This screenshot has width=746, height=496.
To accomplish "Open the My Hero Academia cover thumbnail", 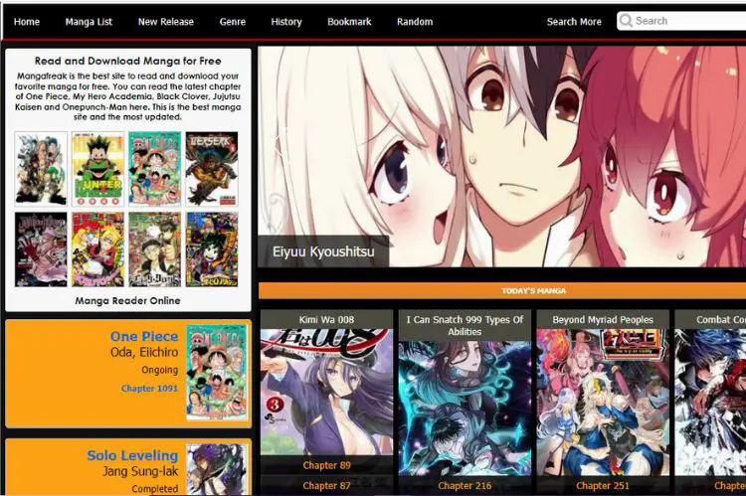I will tap(212, 249).
